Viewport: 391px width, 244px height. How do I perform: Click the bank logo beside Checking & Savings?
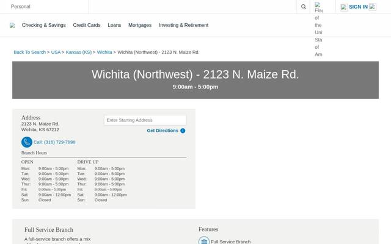point(12,26)
